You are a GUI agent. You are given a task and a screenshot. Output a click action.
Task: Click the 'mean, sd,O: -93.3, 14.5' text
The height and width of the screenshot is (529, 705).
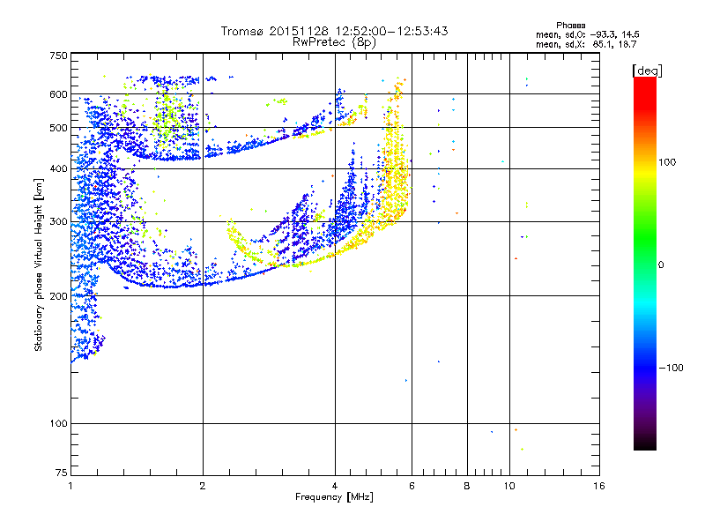click(x=587, y=34)
